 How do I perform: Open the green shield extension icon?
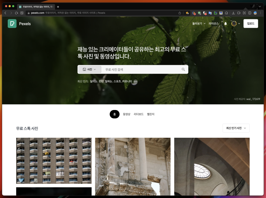coord(199,13)
